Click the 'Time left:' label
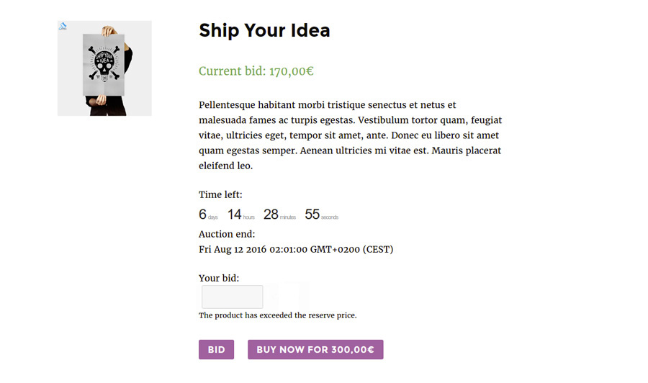 (x=220, y=194)
